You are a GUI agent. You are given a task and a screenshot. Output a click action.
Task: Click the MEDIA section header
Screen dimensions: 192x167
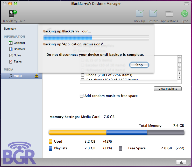click(x=9, y=69)
